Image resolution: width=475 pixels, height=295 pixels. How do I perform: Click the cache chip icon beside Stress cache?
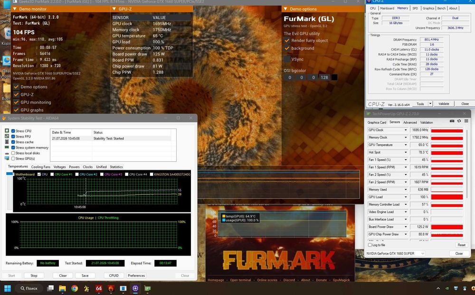(x=7, y=142)
